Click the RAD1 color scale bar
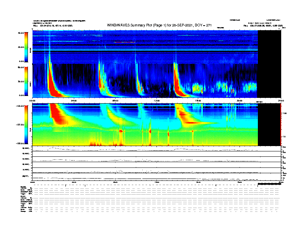This screenshot has height=234, width=303. click(26, 81)
